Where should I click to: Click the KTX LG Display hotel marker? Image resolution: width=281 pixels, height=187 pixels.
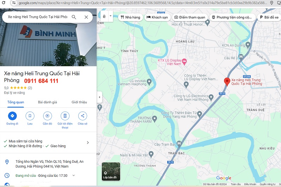coord(185,62)
